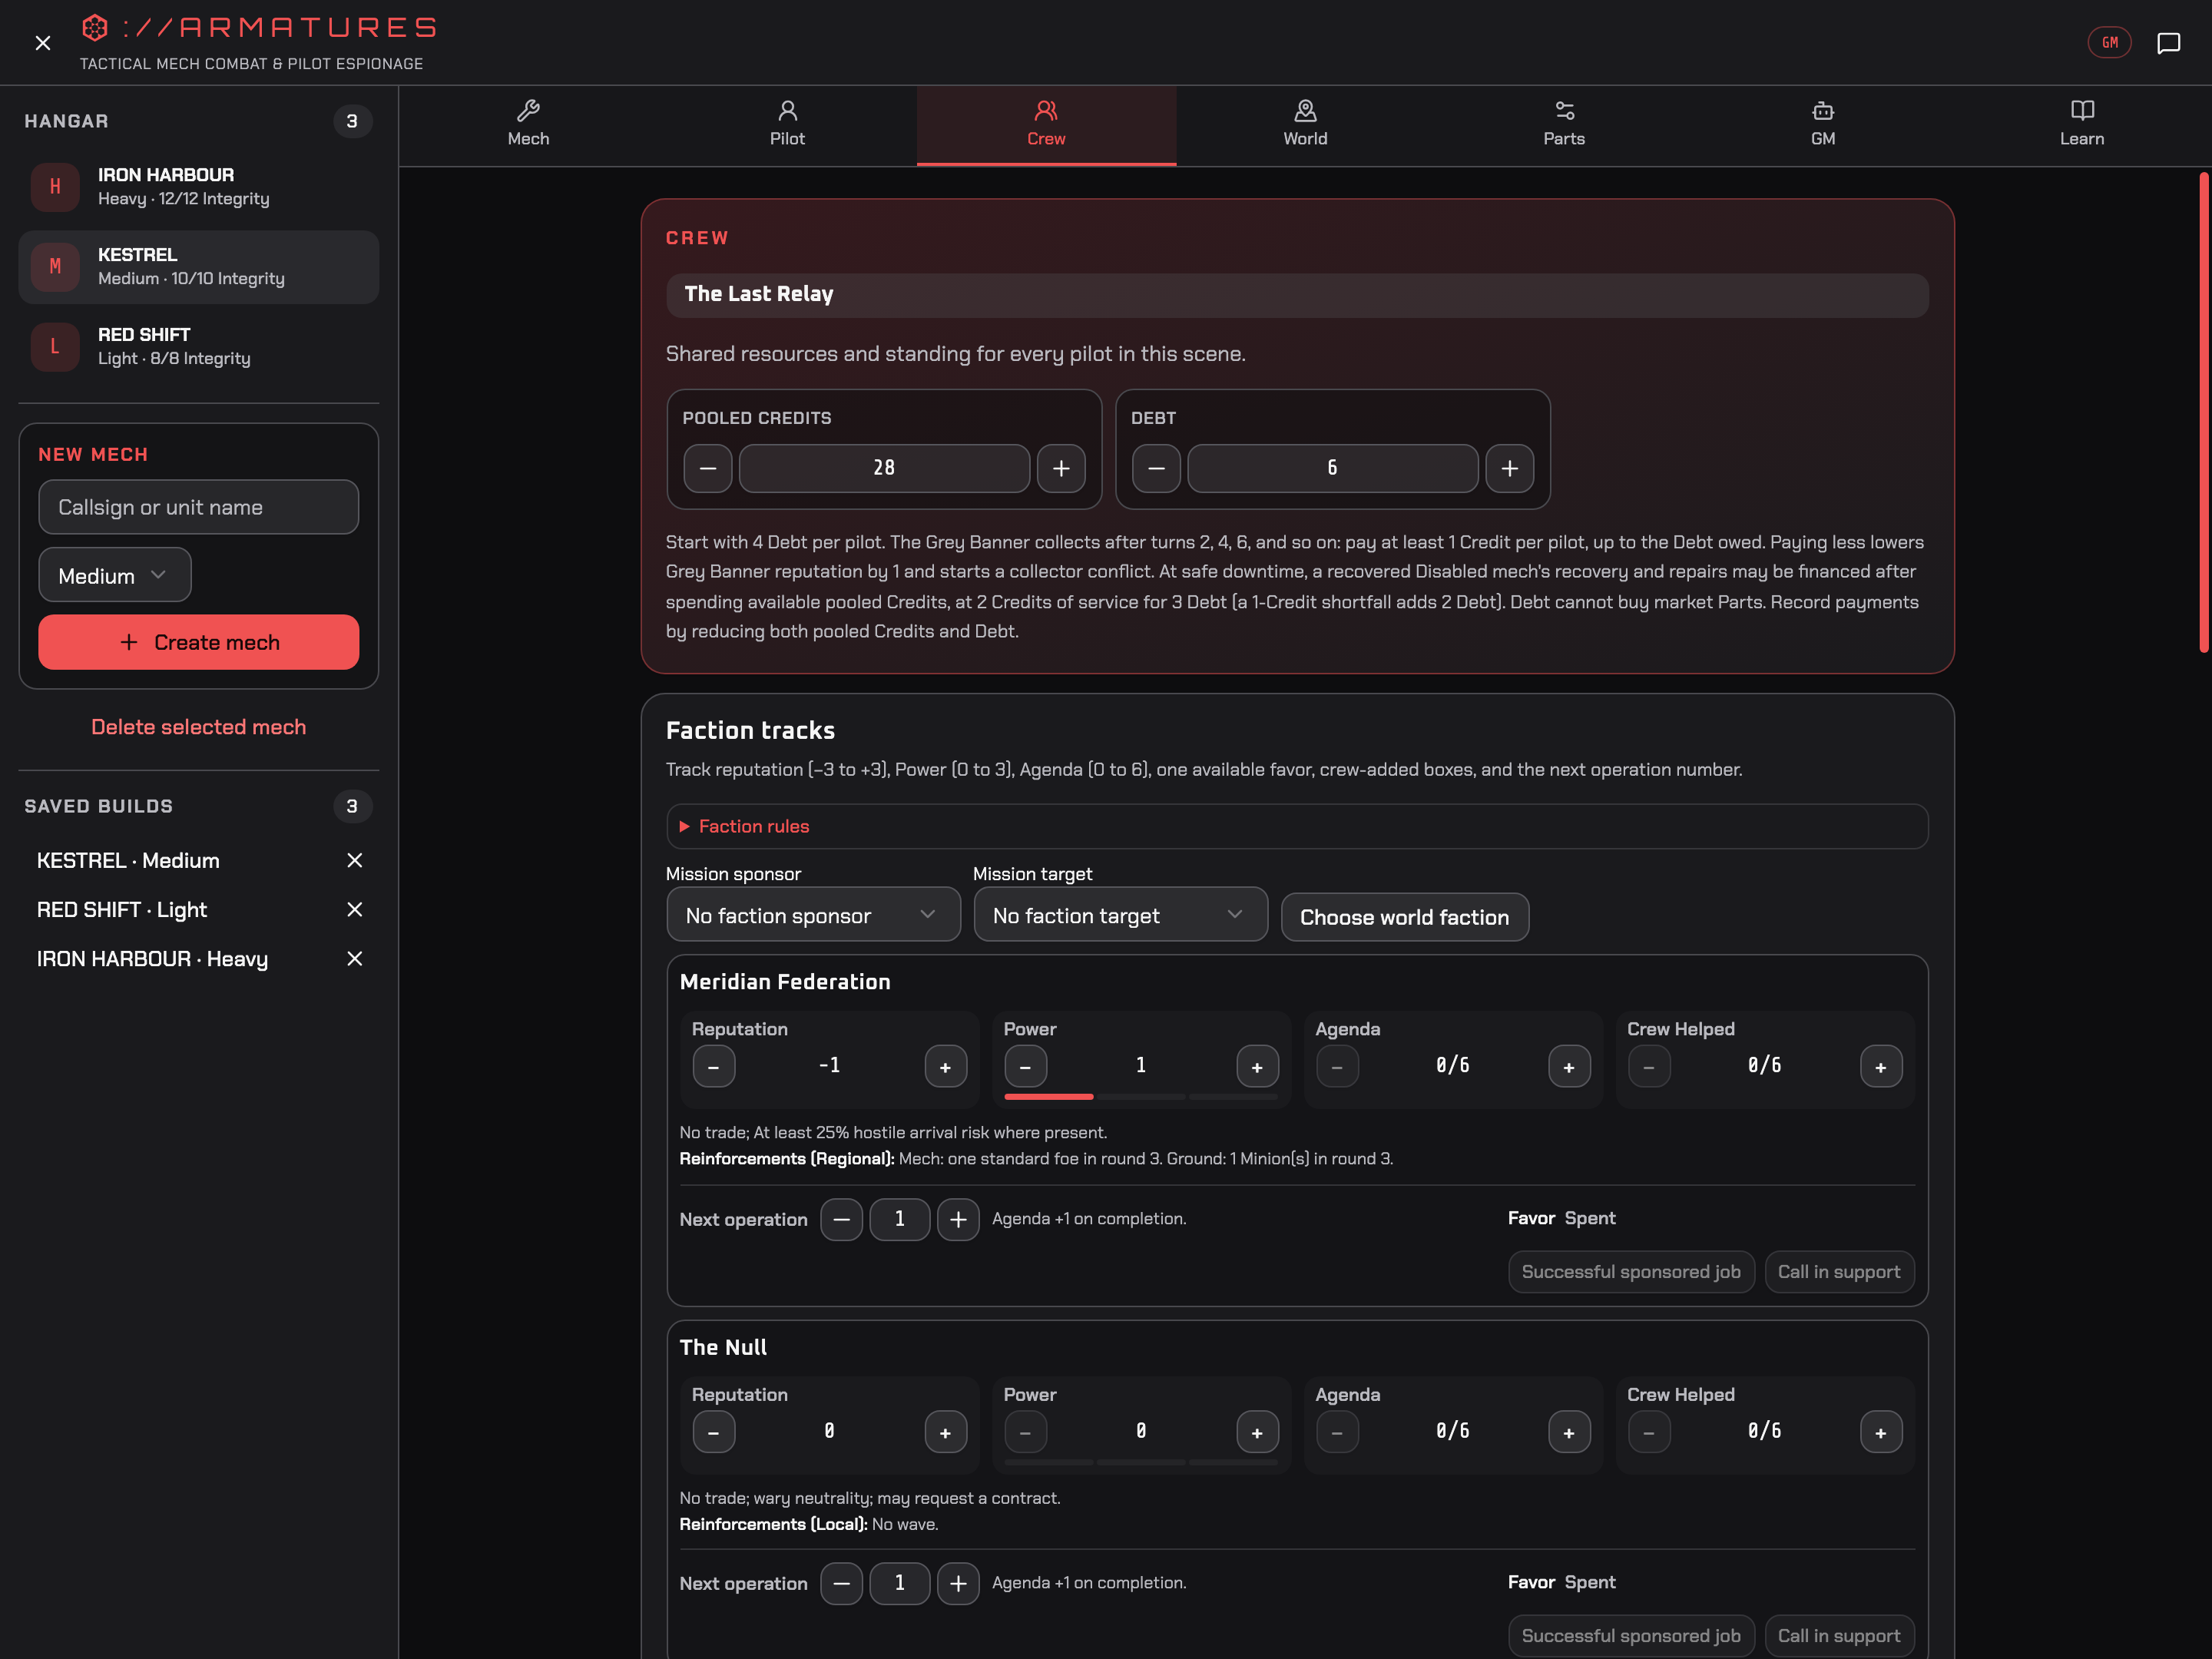The image size is (2212, 1659).
Task: Decrease Debt with minus icon
Action: [x=1156, y=468]
